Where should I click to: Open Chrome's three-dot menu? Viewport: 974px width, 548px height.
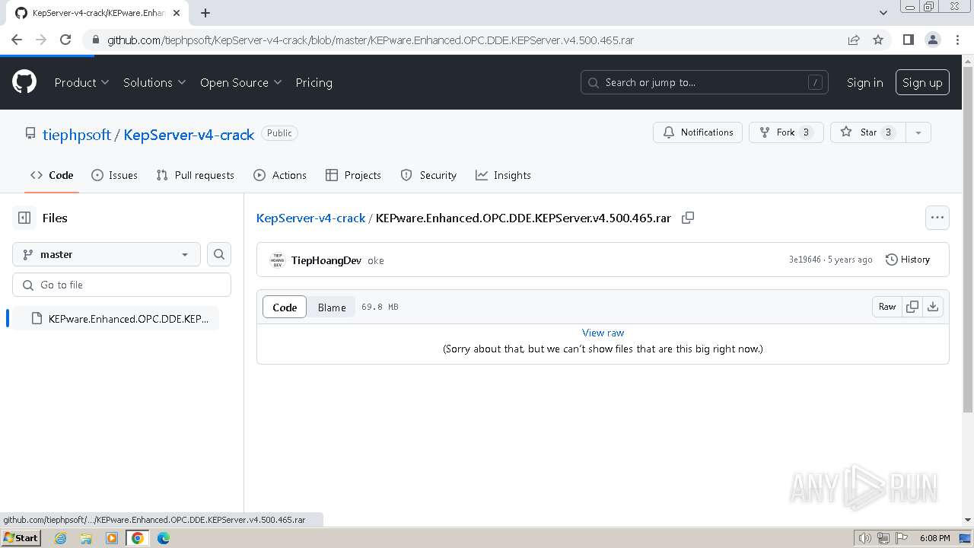[x=957, y=40]
